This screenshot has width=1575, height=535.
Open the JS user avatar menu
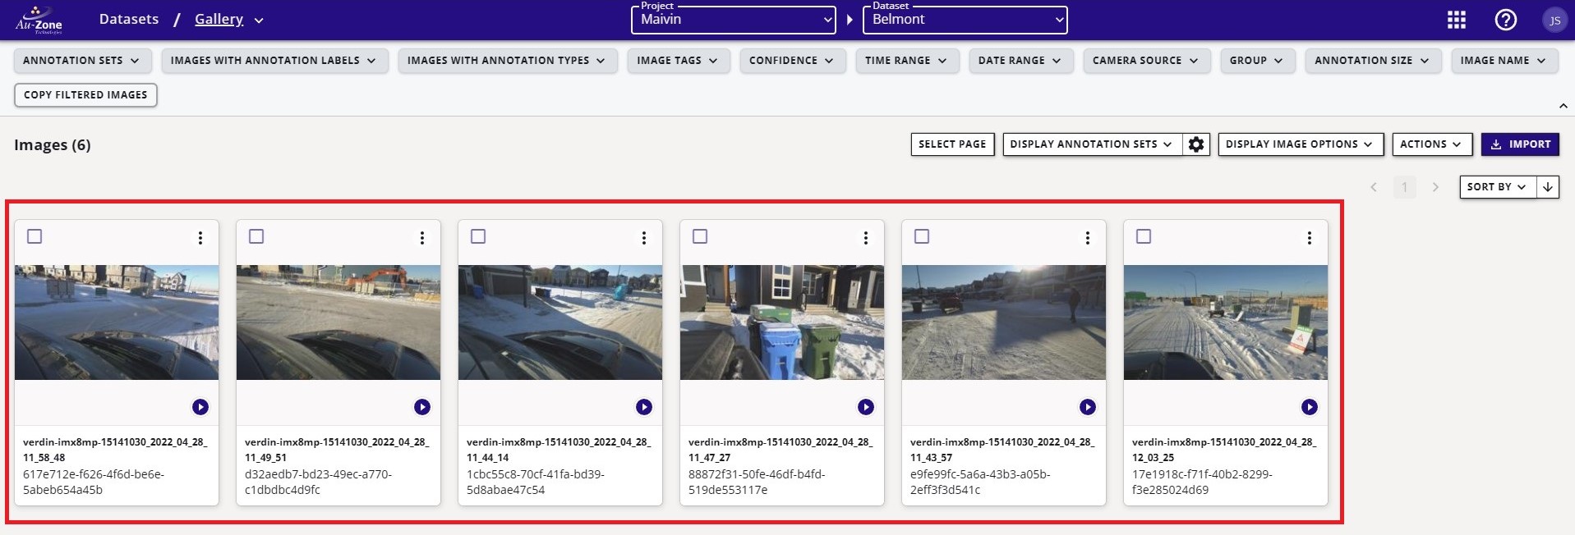click(x=1554, y=21)
